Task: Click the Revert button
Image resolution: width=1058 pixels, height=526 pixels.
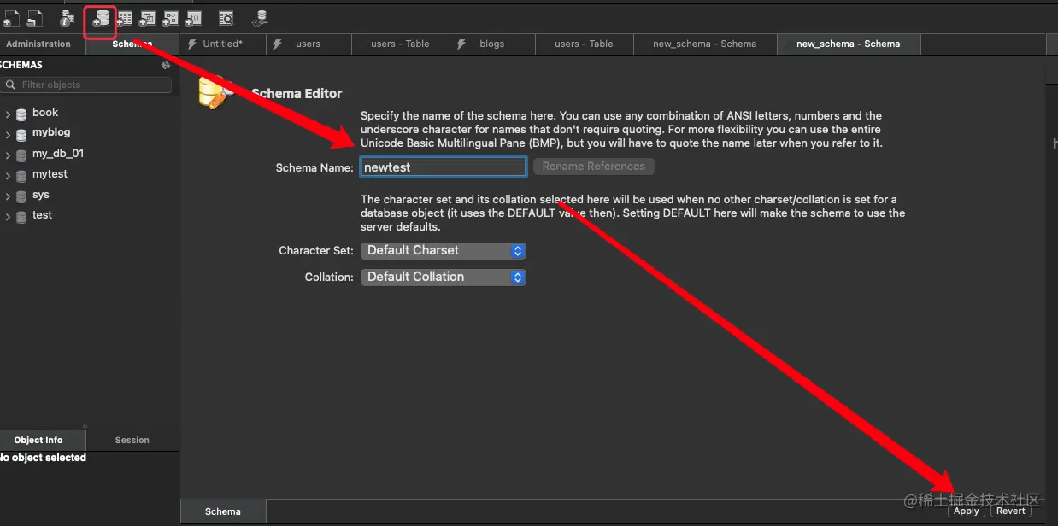Action: click(x=1010, y=511)
